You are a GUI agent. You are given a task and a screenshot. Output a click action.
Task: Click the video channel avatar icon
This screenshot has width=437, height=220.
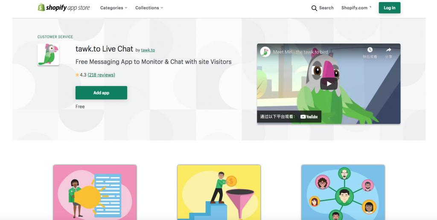265,52
